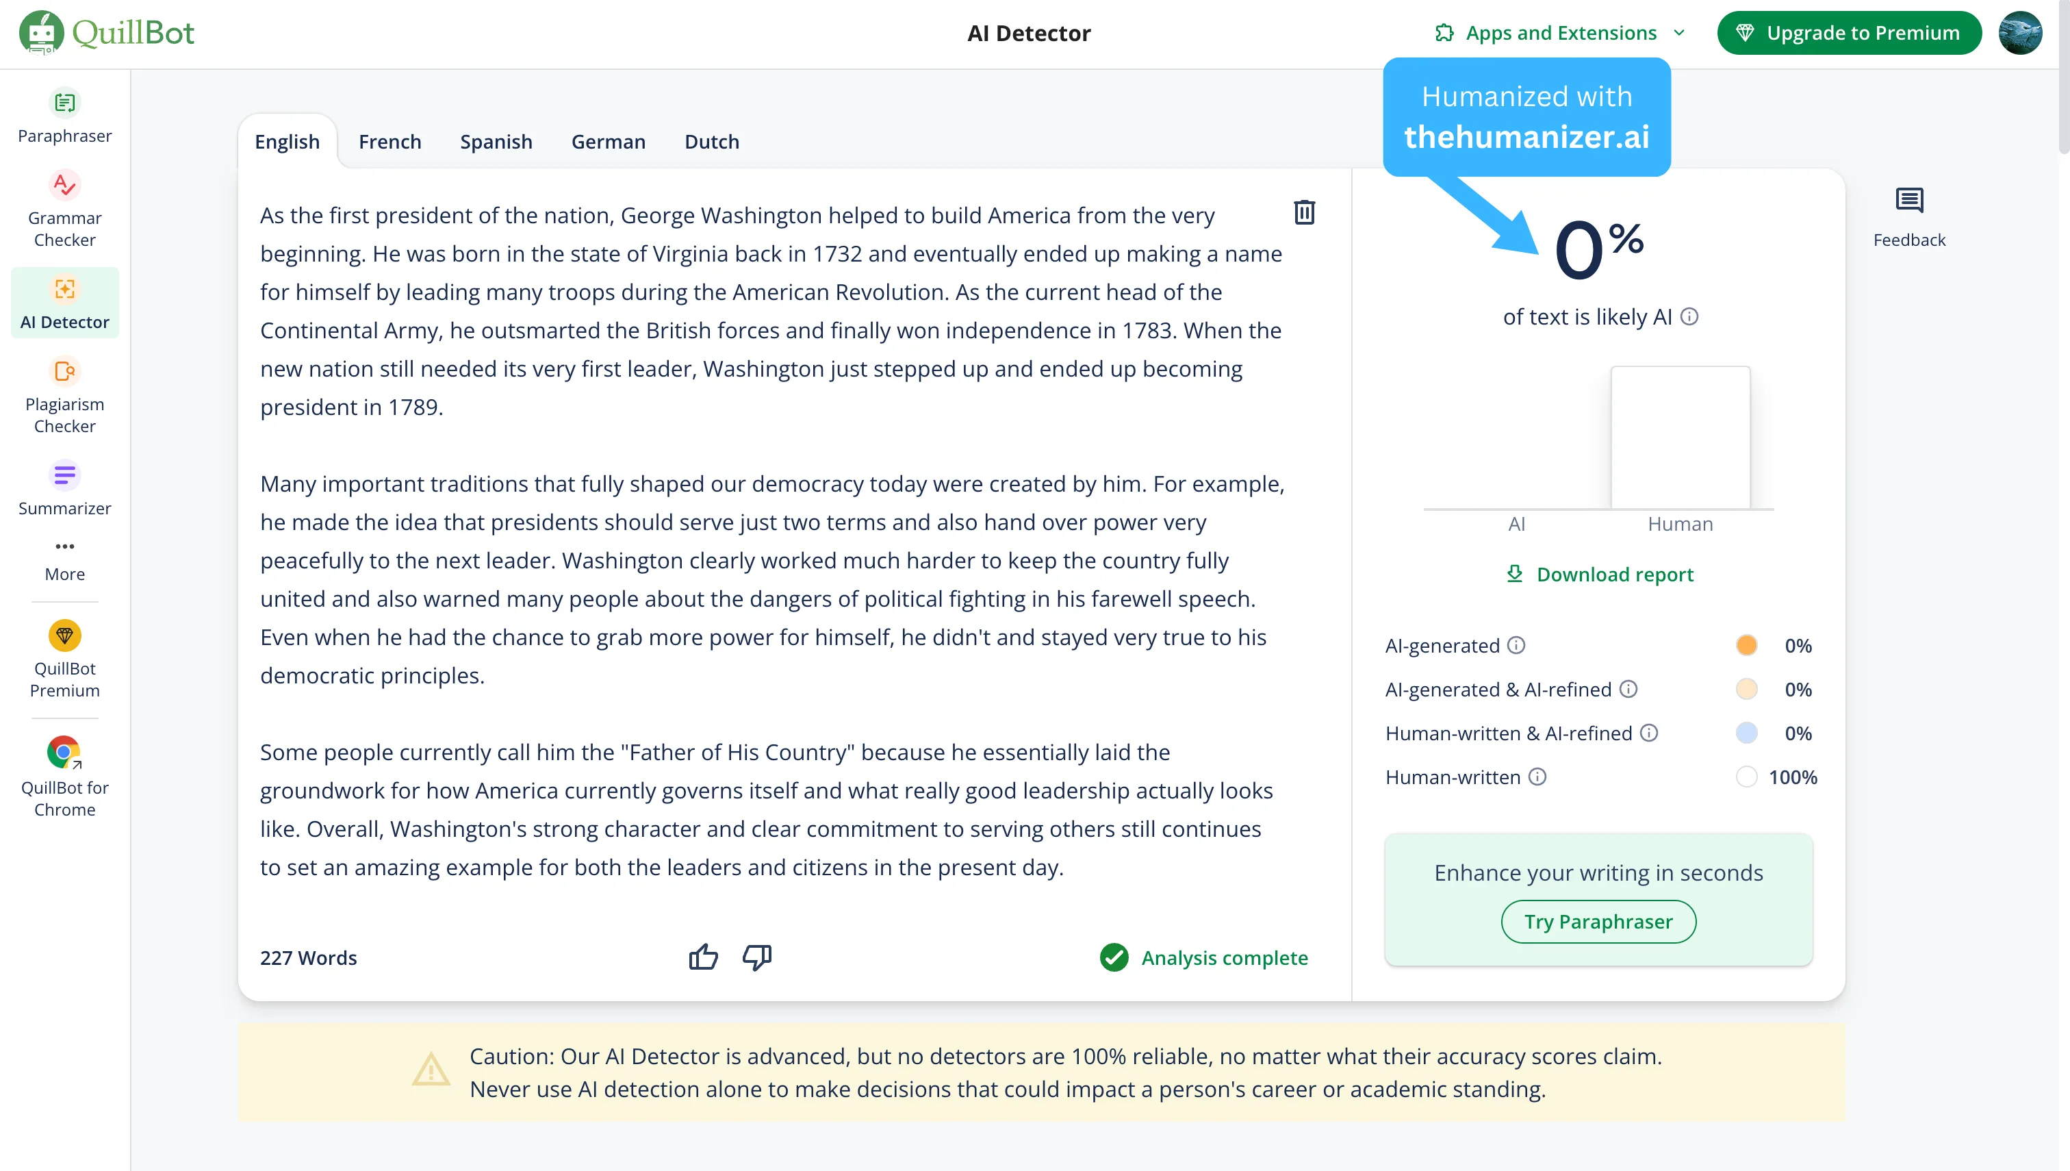
Task: Open QuillBot Premium from the sidebar
Action: [64, 659]
